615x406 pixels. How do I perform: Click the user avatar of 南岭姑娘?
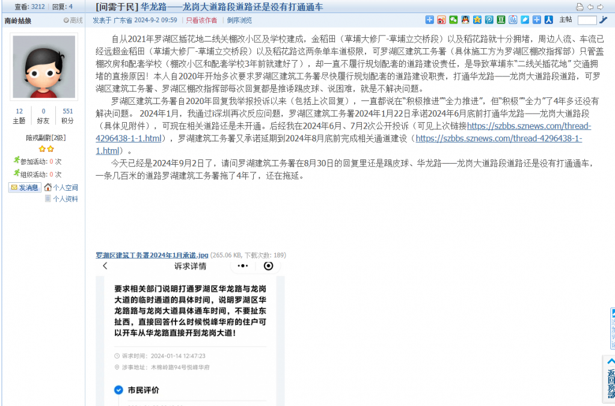coord(43,67)
